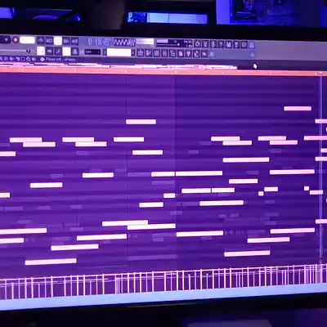
Task: Click the render export icon
Action: point(236,44)
